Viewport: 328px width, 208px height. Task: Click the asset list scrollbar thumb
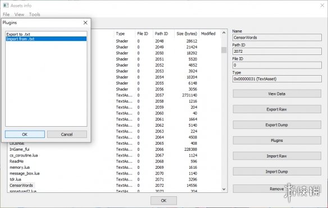click(x=224, y=50)
